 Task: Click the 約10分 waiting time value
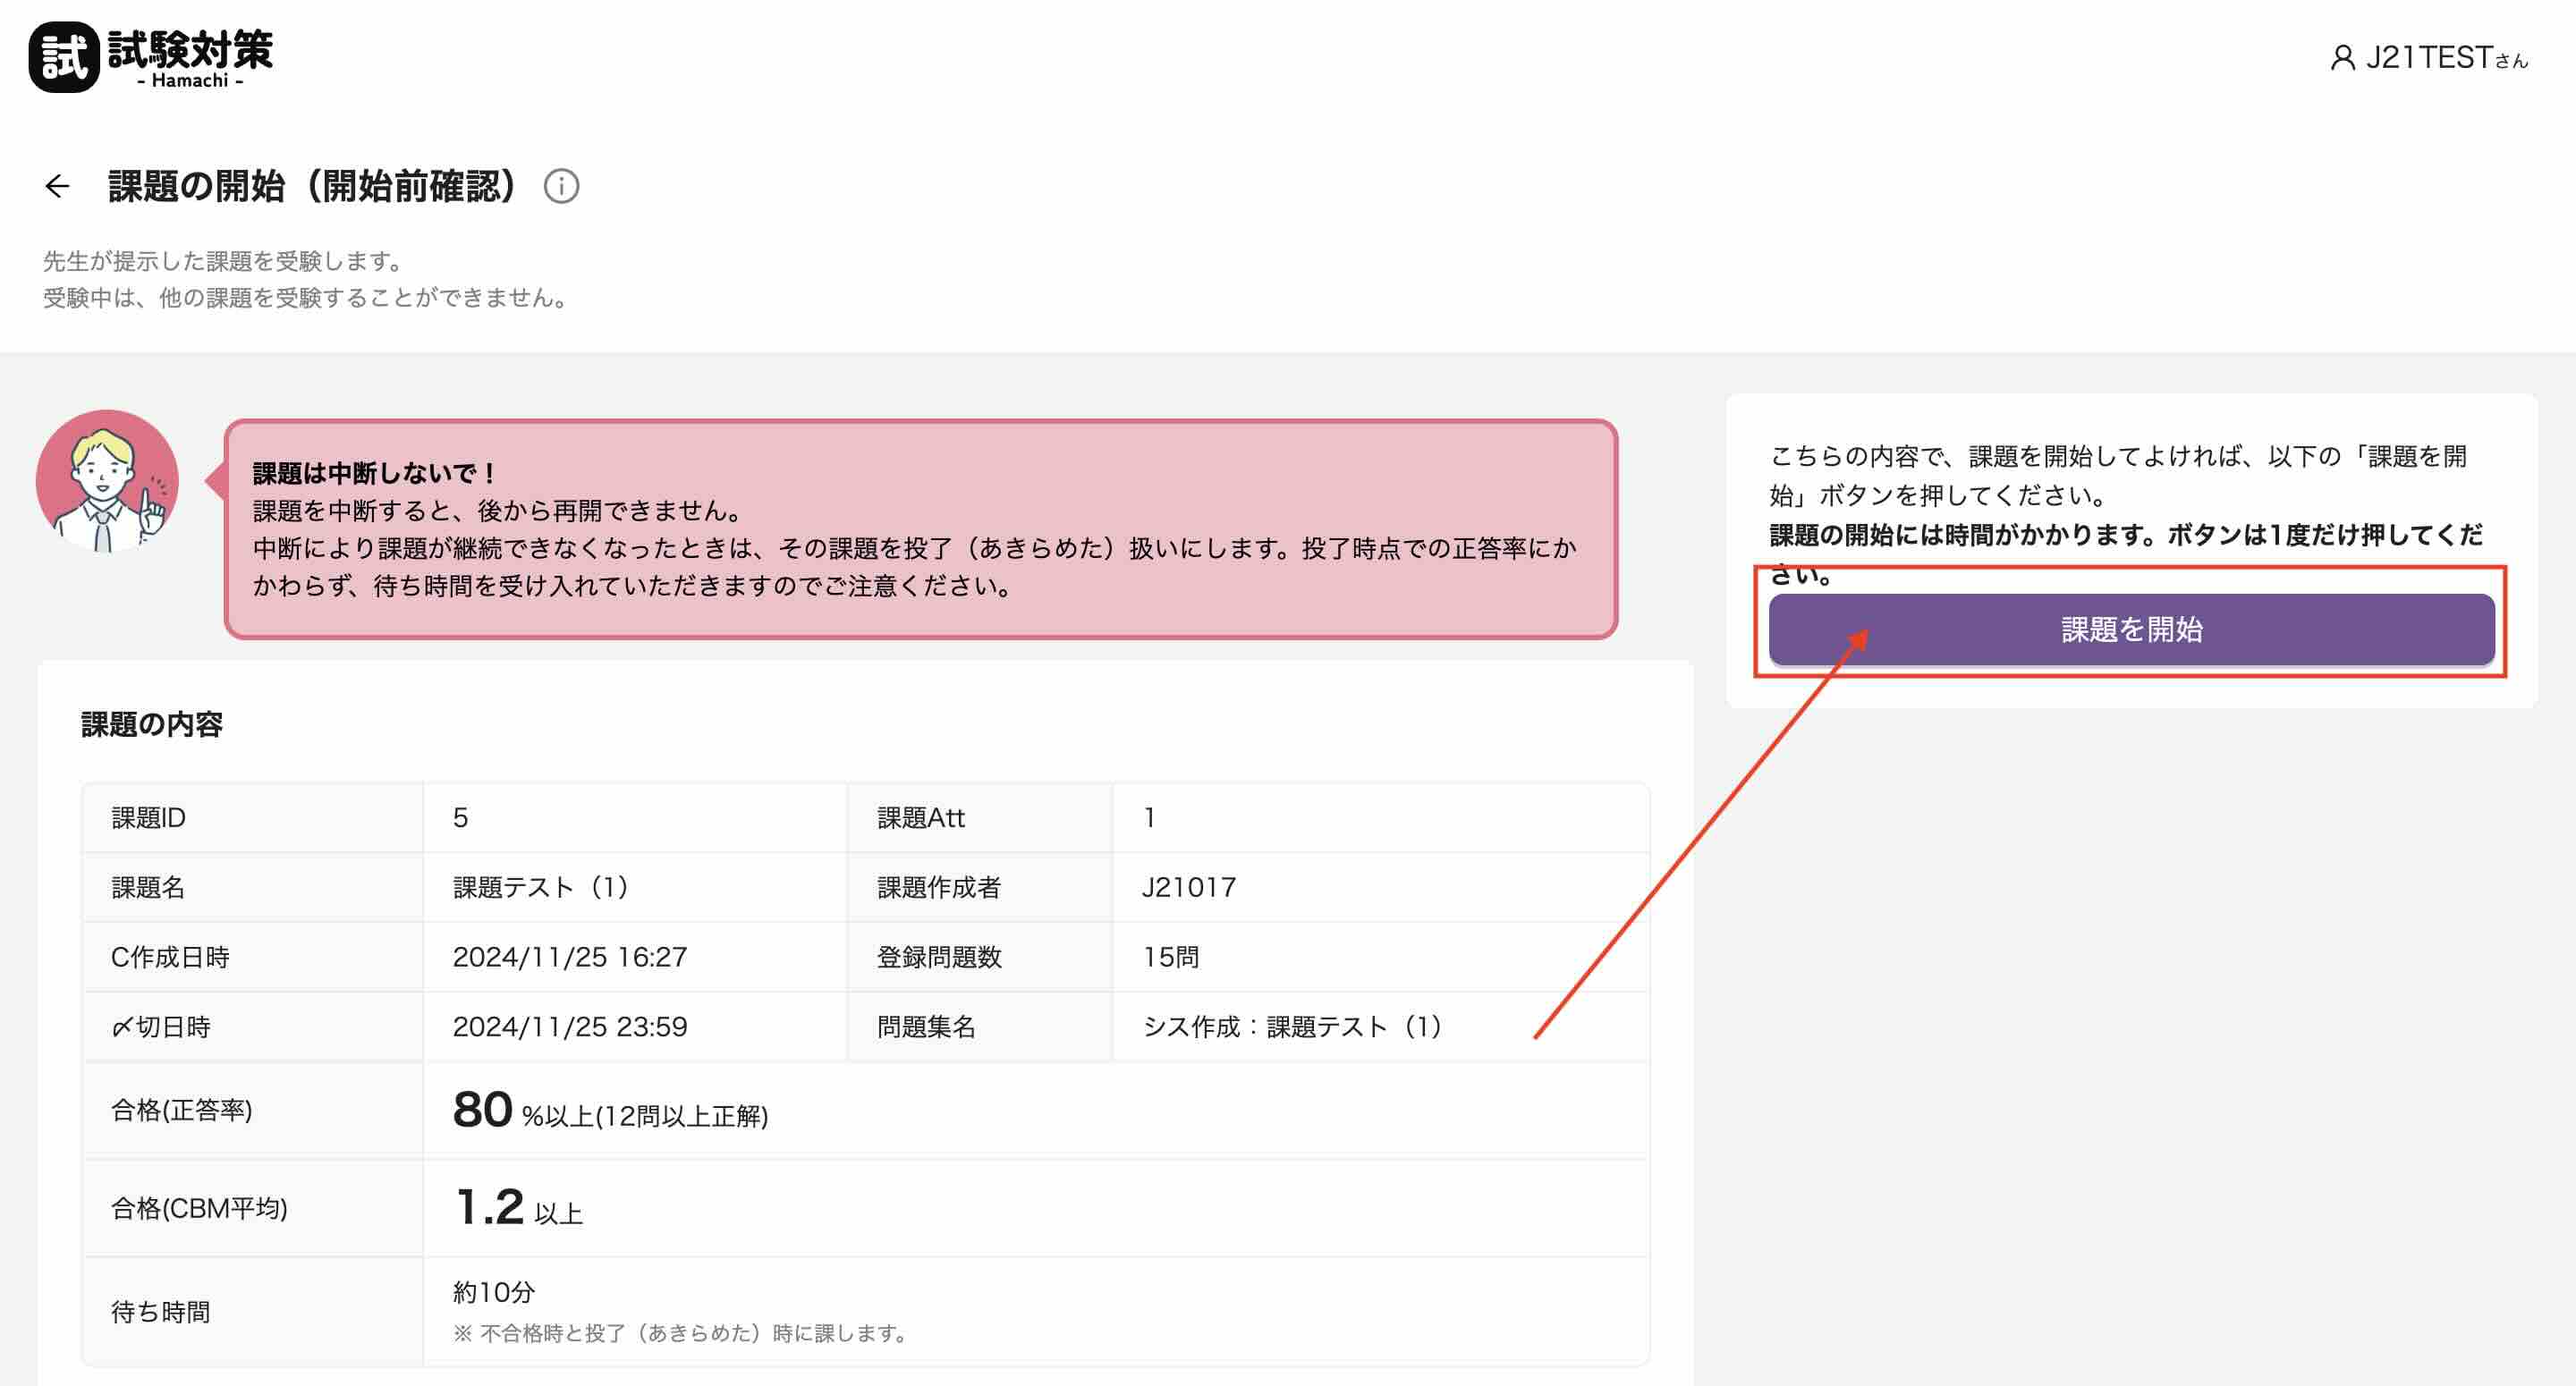[494, 1293]
